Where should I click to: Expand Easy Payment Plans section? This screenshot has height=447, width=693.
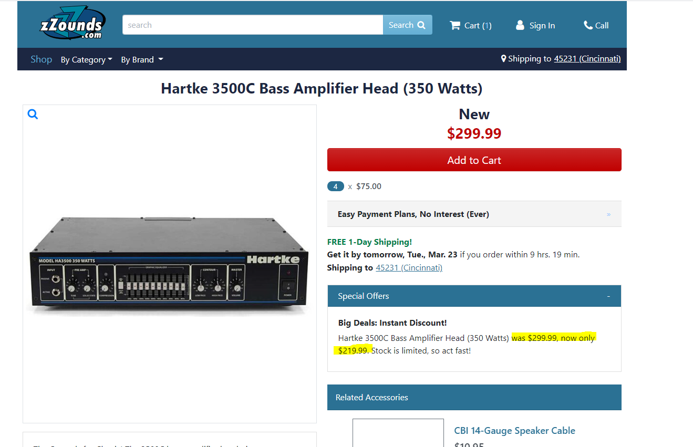tap(474, 214)
